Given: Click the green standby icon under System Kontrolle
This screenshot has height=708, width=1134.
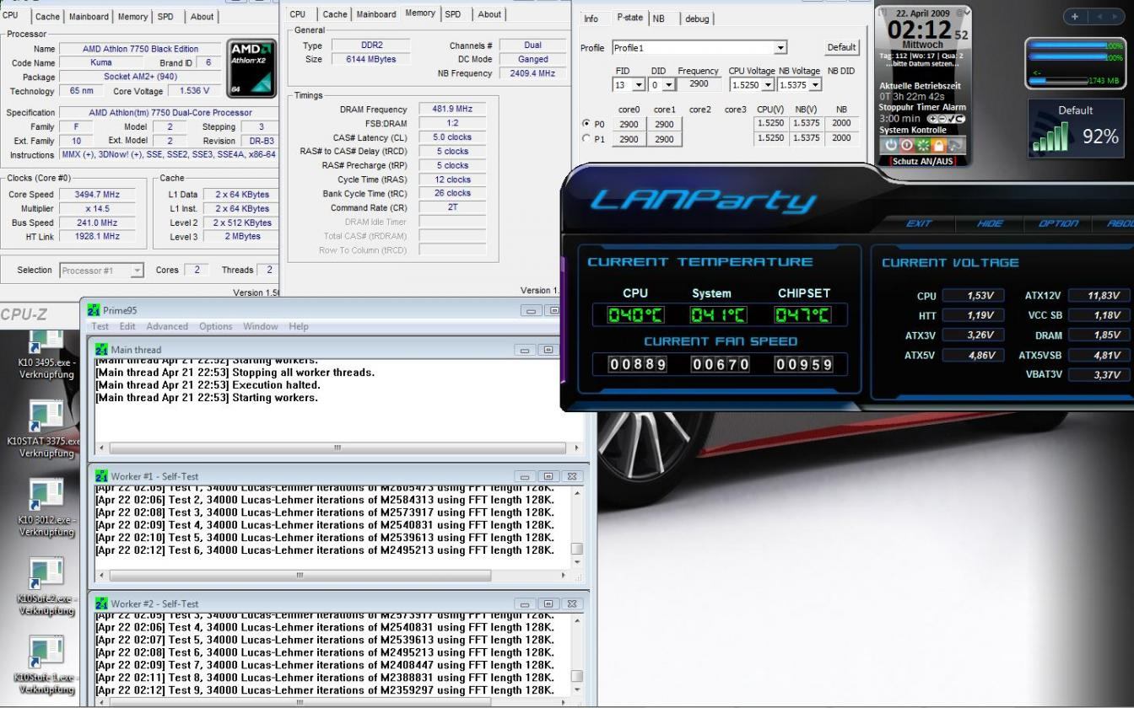Looking at the screenshot, I should click(923, 145).
